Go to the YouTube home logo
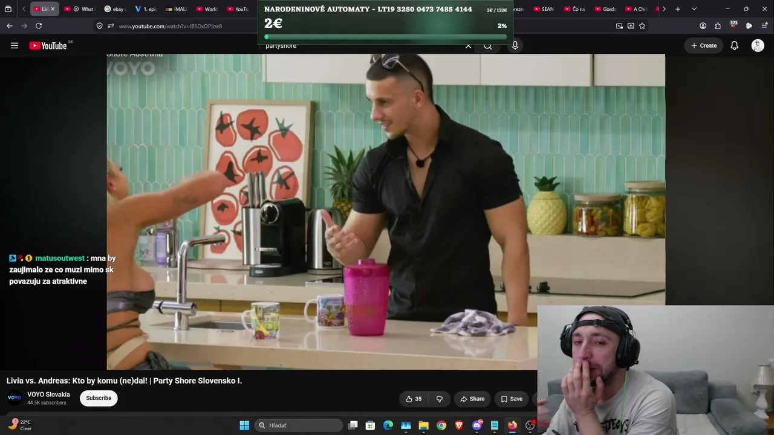The width and height of the screenshot is (774, 435). (x=48, y=45)
